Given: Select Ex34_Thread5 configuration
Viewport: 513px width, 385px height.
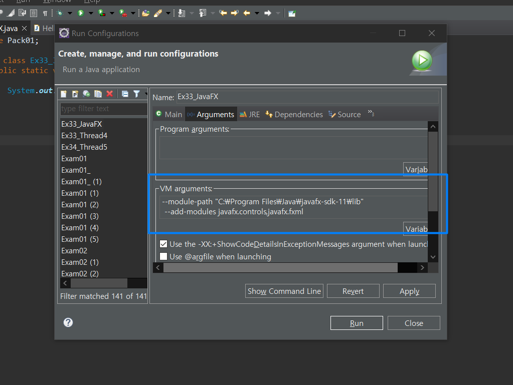Looking at the screenshot, I should click(84, 147).
